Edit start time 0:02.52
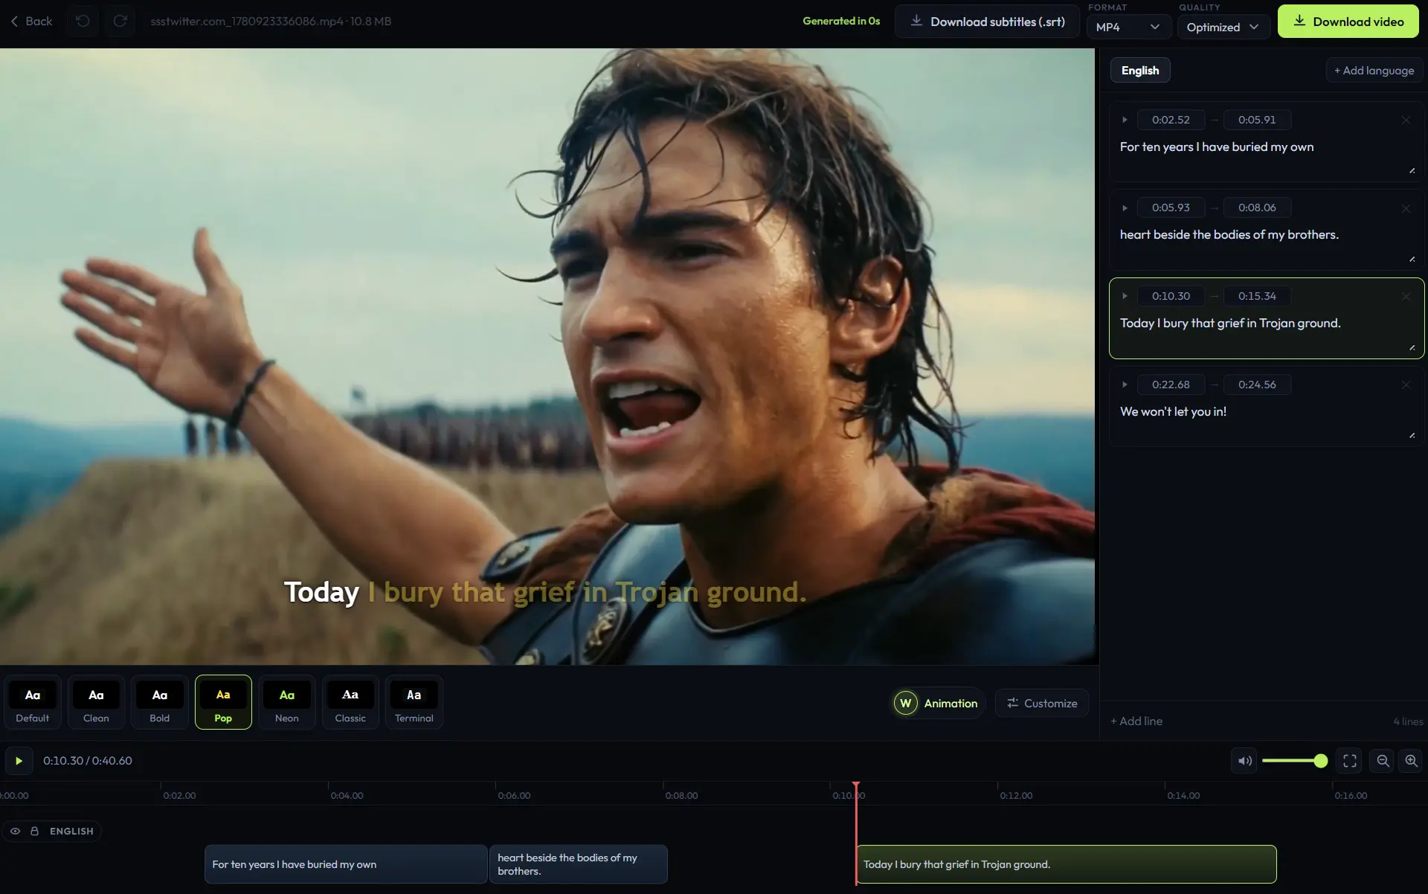 pos(1171,120)
